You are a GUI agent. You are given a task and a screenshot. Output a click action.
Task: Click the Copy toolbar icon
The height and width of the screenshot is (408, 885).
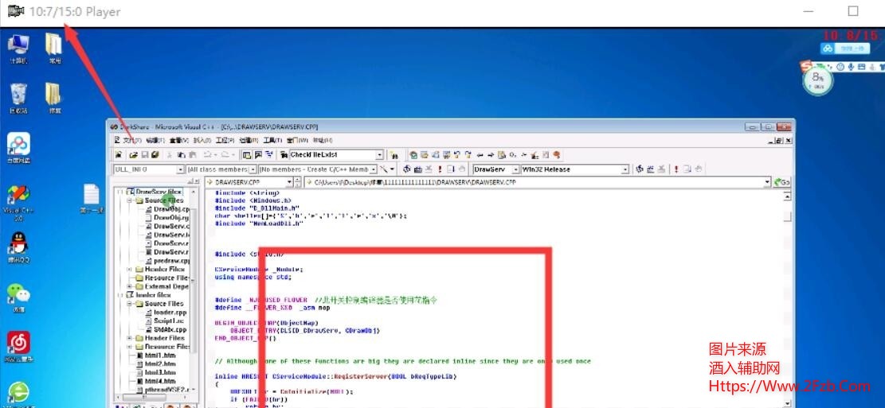pyautogui.click(x=181, y=155)
